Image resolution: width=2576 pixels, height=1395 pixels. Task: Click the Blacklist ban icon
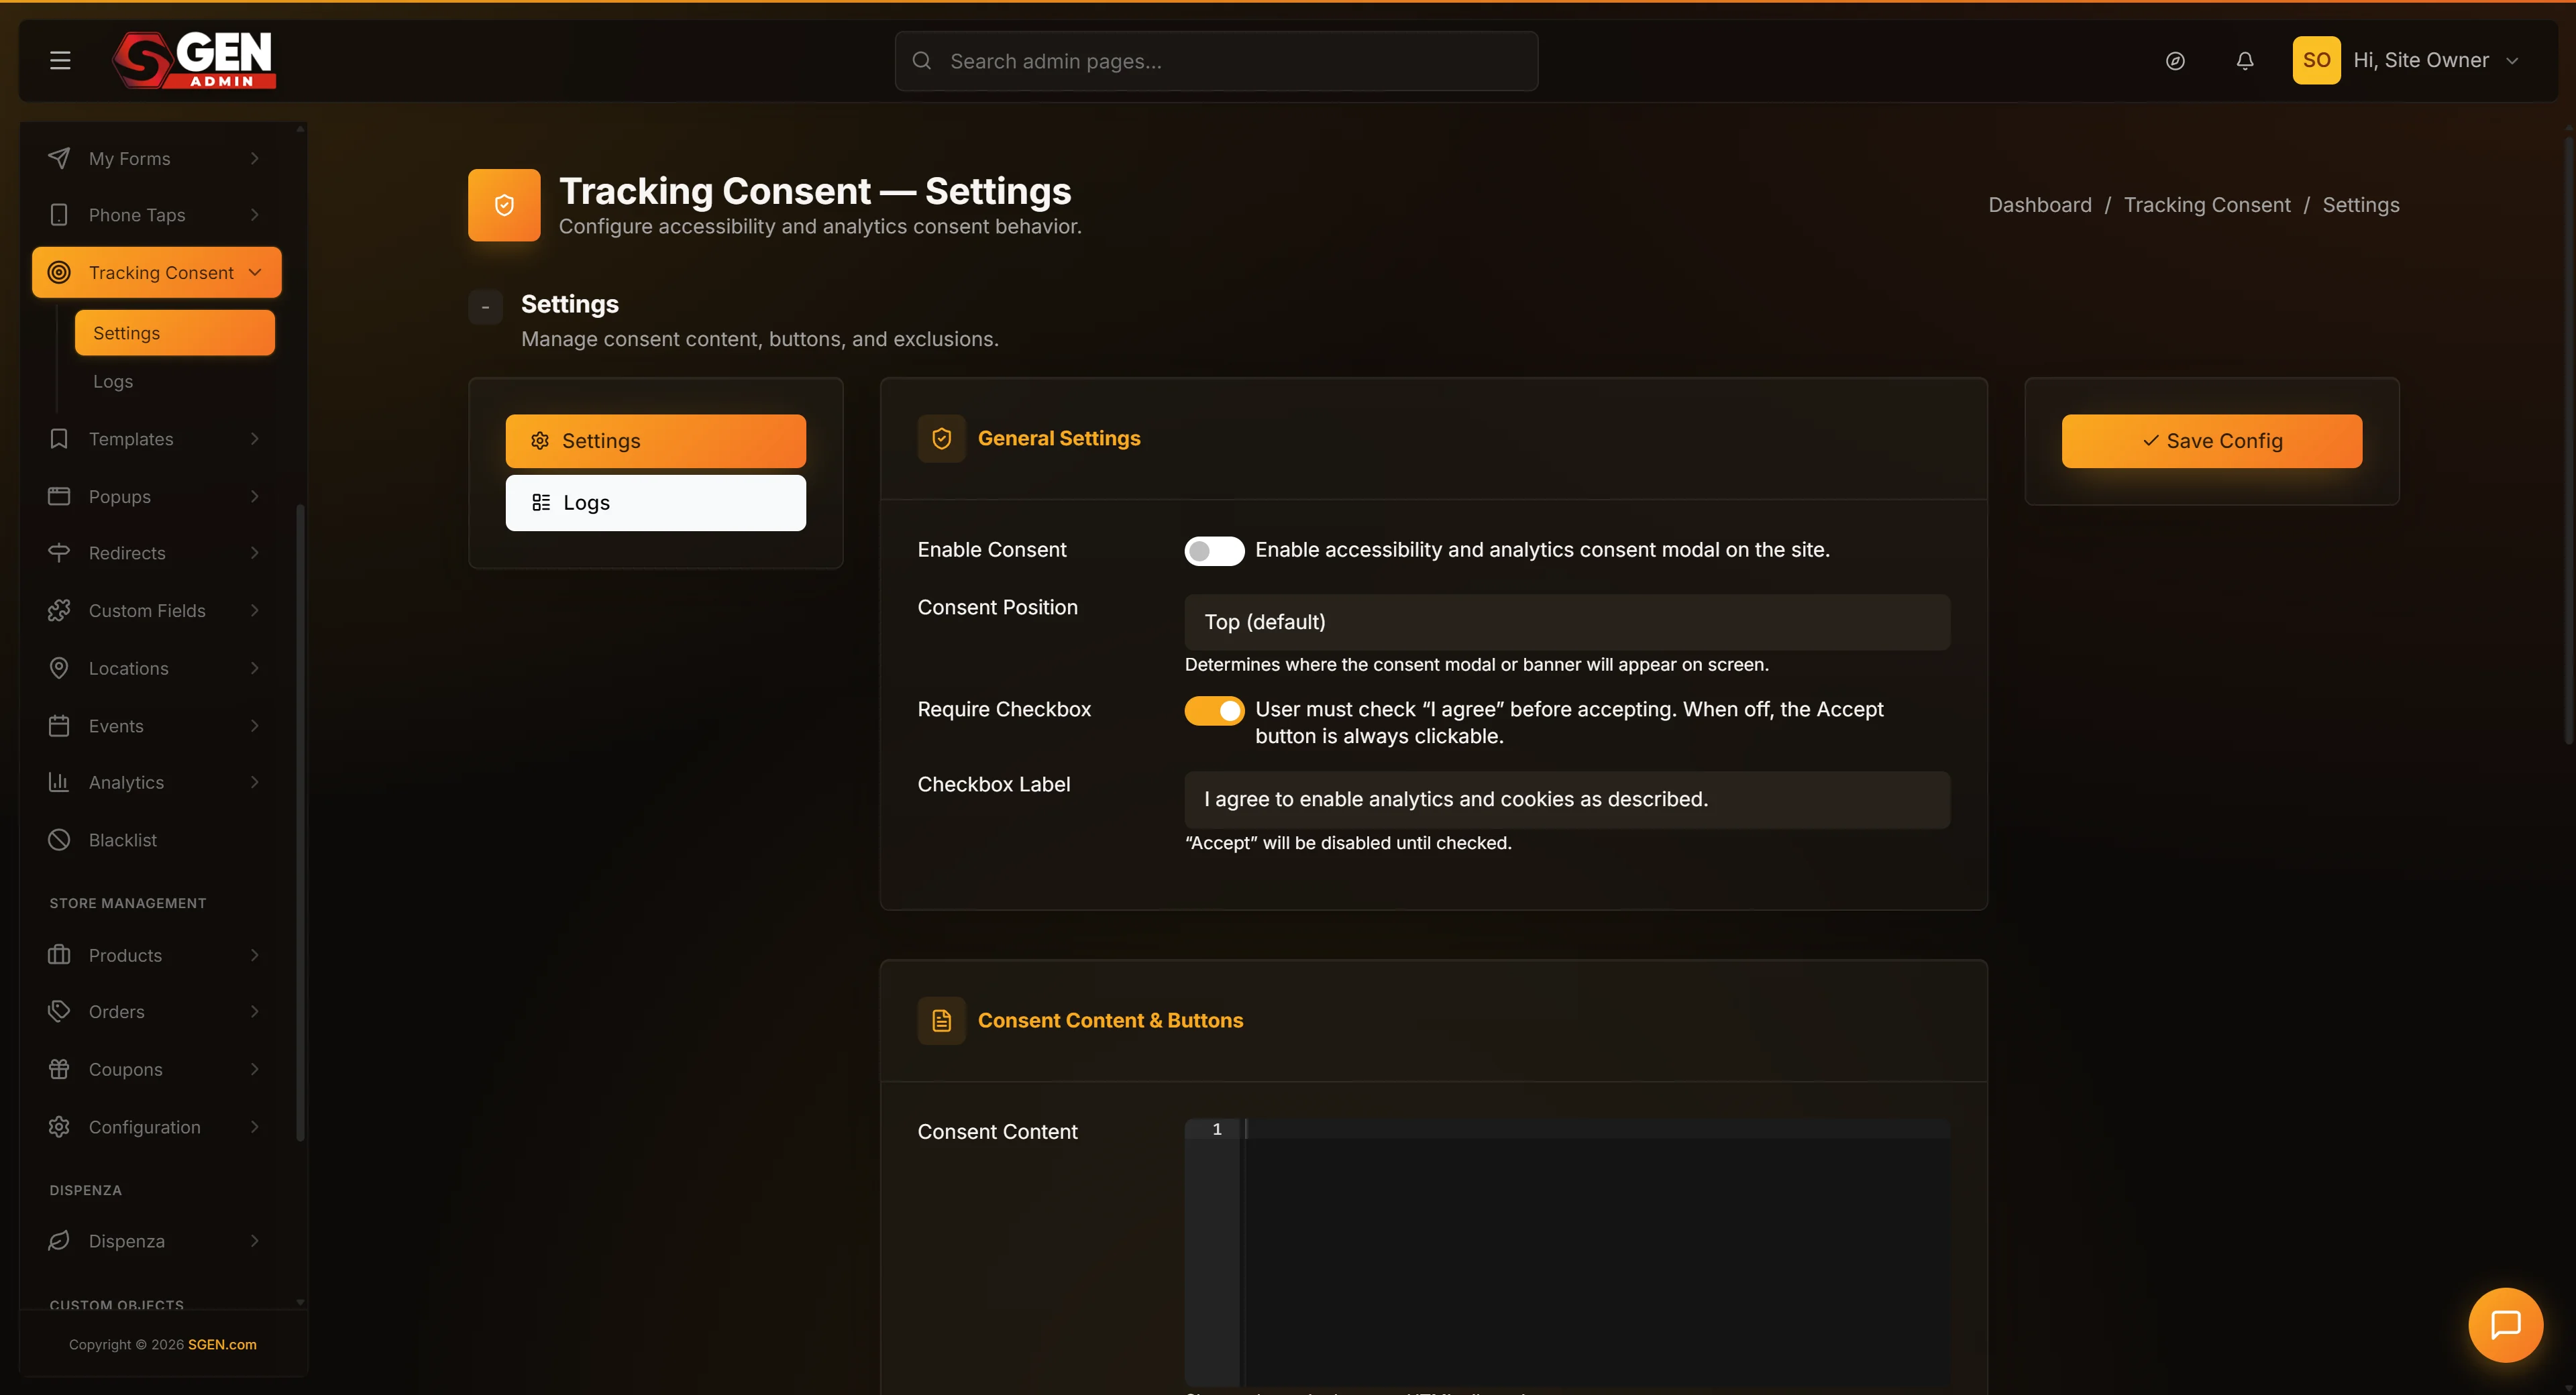tap(59, 840)
